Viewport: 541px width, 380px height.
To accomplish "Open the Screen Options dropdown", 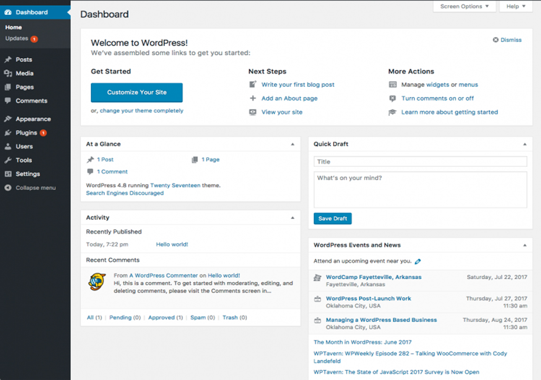I will pyautogui.click(x=465, y=6).
